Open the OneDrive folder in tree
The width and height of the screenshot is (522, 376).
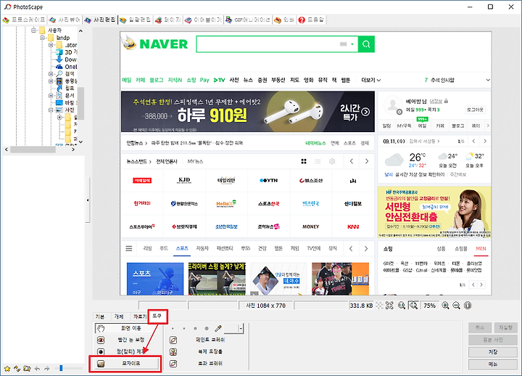[x=67, y=67]
